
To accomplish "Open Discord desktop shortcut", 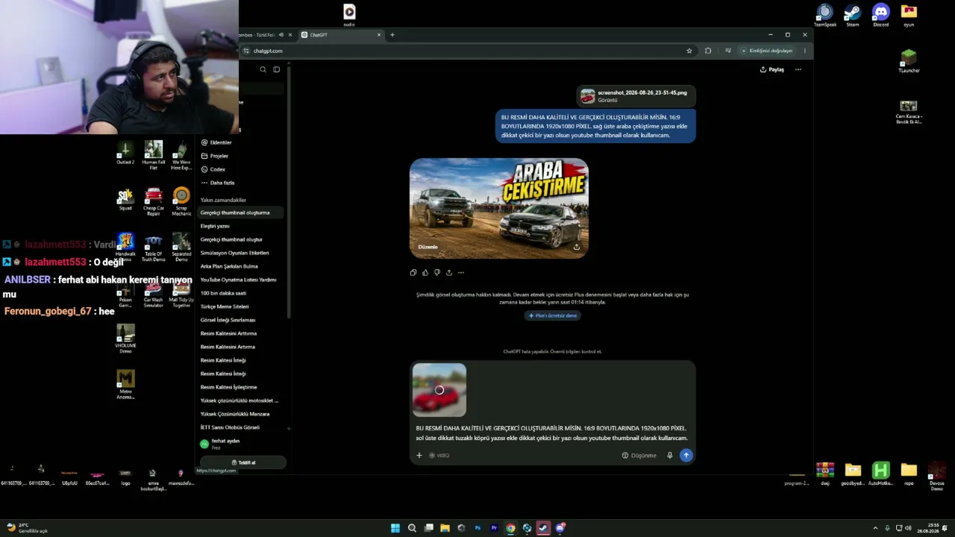I will click(x=881, y=15).
